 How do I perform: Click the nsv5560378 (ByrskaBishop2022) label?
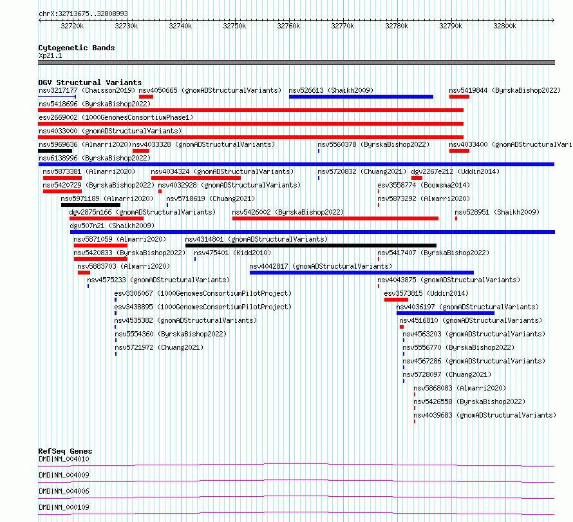point(373,144)
